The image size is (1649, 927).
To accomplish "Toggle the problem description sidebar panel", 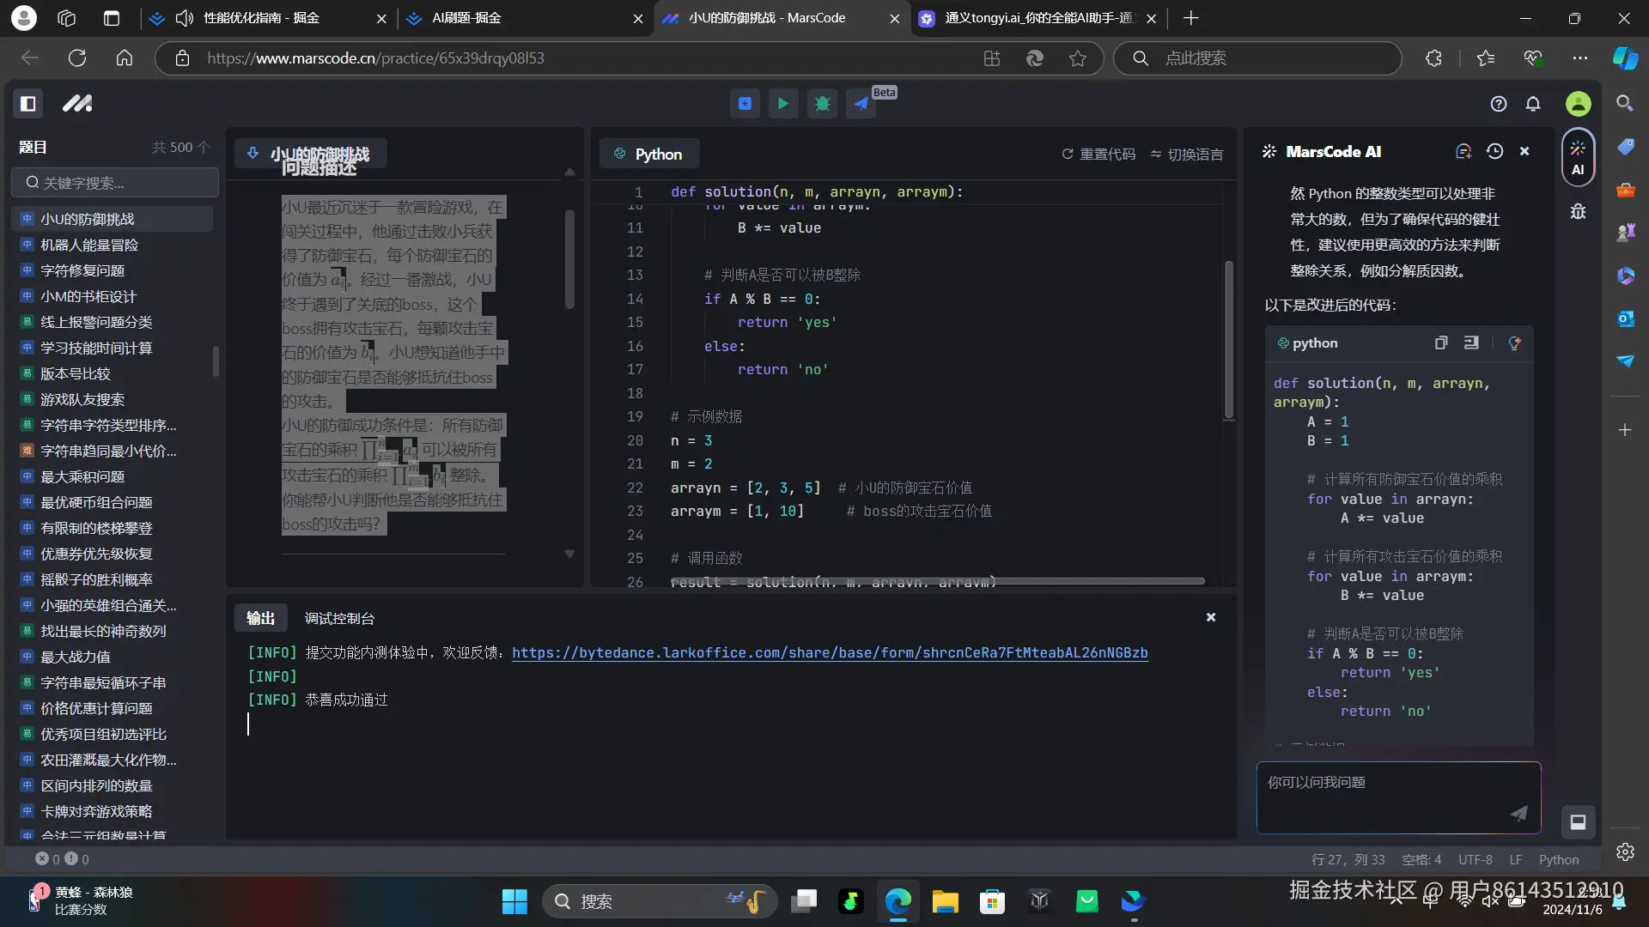I will point(27,103).
